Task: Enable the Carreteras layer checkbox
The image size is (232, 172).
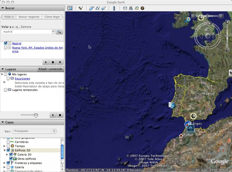Action: (8, 142)
